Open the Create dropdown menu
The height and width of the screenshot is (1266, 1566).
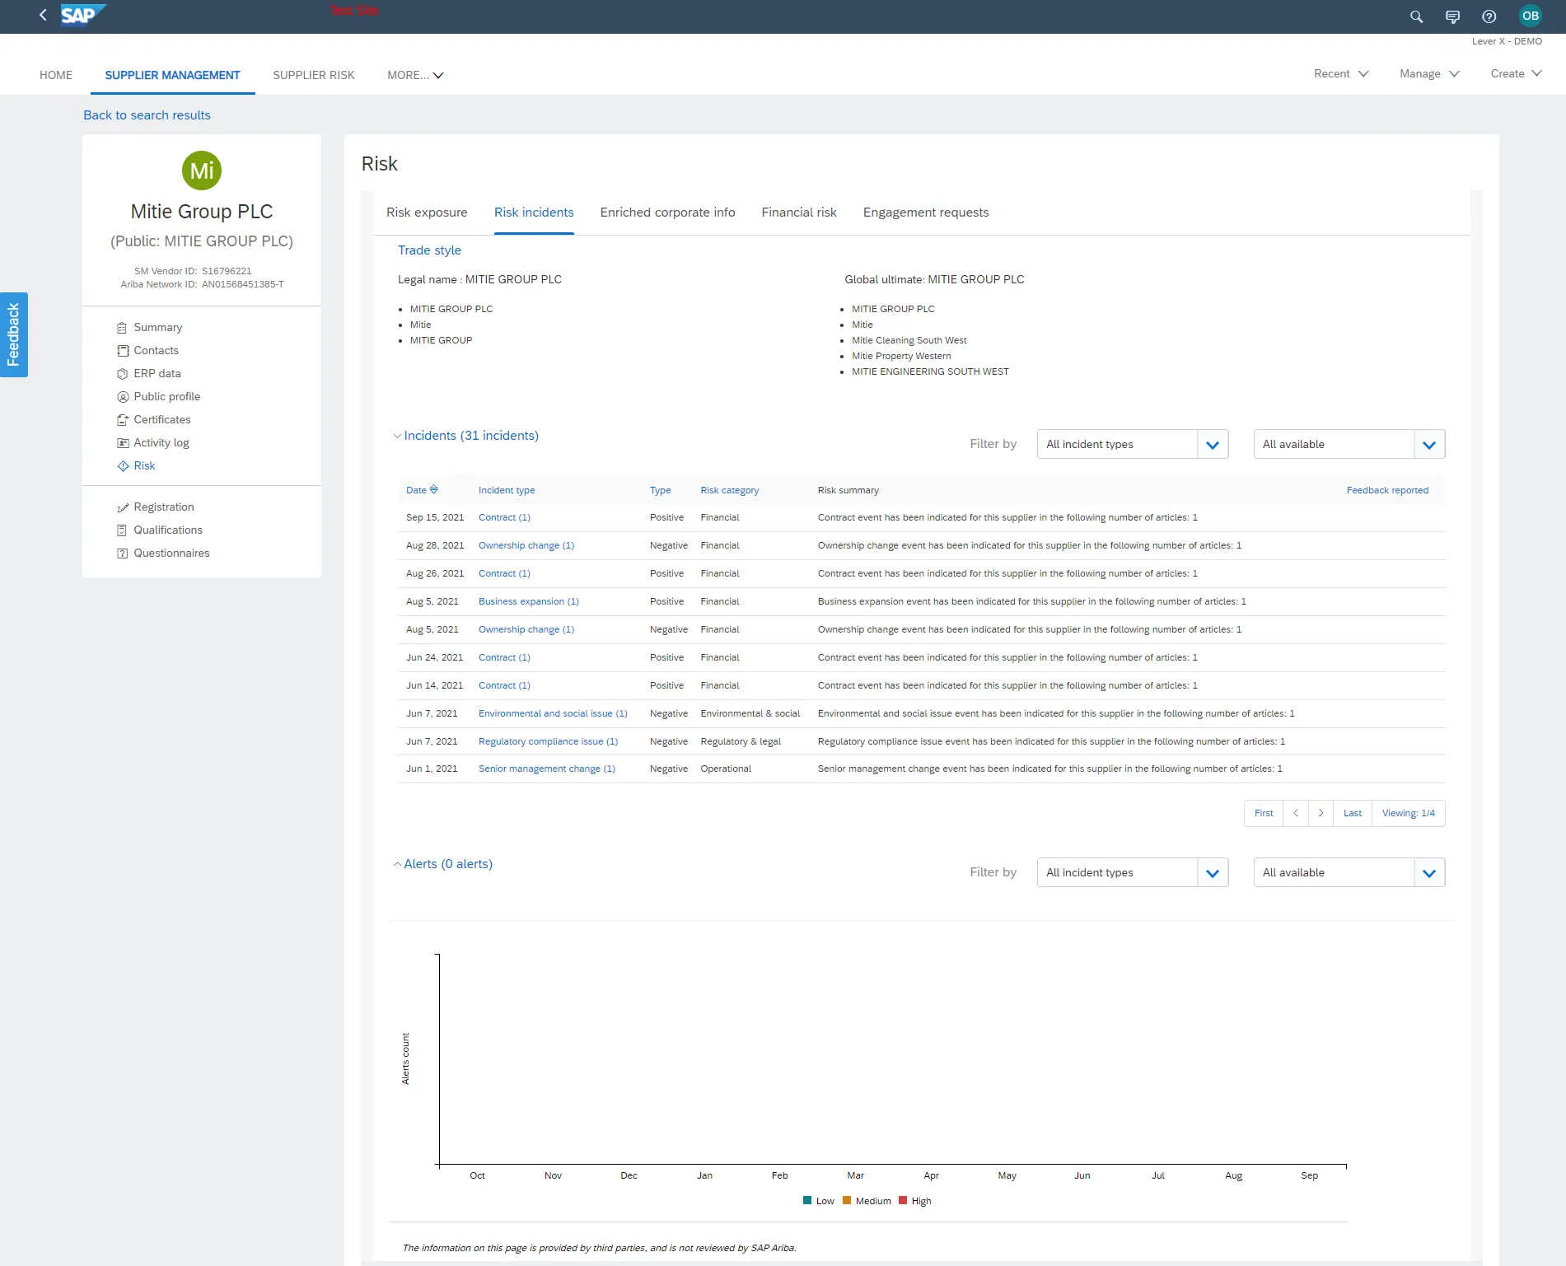coord(1516,73)
